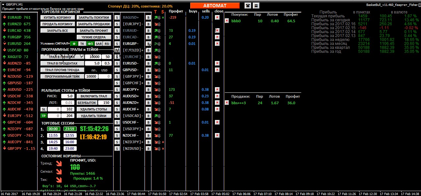Image resolution: width=421 pixels, height=196 pixels.
Task: Click the S sell button for GBPUSD-
Action: tap(117, 70)
